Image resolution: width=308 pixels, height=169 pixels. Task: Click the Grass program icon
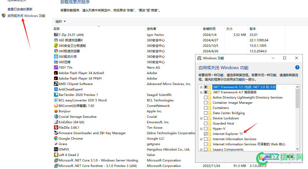56,144
